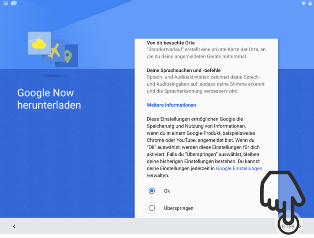
Task: Click the paragraph starting 'Diese Einstellungen ermöglichen Google'
Action: click(x=204, y=147)
